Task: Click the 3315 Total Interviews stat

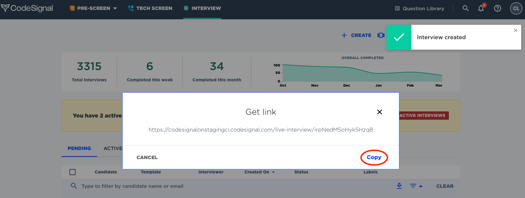Action: pyautogui.click(x=89, y=72)
